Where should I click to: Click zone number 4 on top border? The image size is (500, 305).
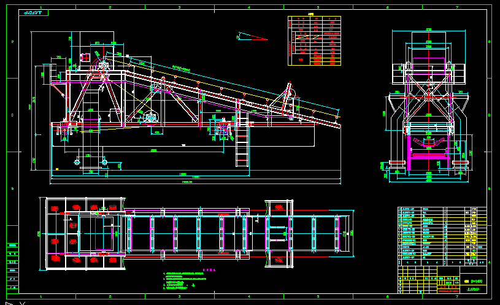click(248, 7)
